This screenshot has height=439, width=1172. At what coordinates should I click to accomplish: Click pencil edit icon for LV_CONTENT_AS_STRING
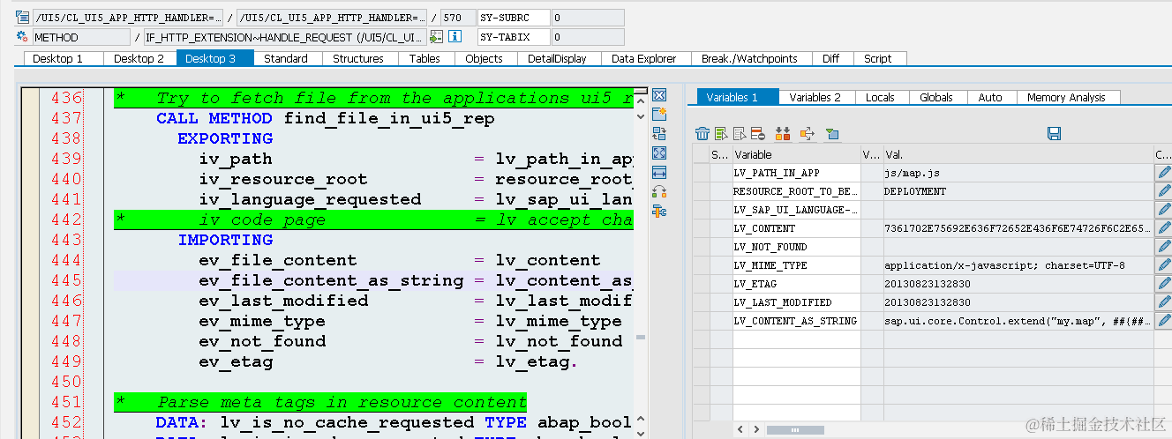[x=1164, y=321]
